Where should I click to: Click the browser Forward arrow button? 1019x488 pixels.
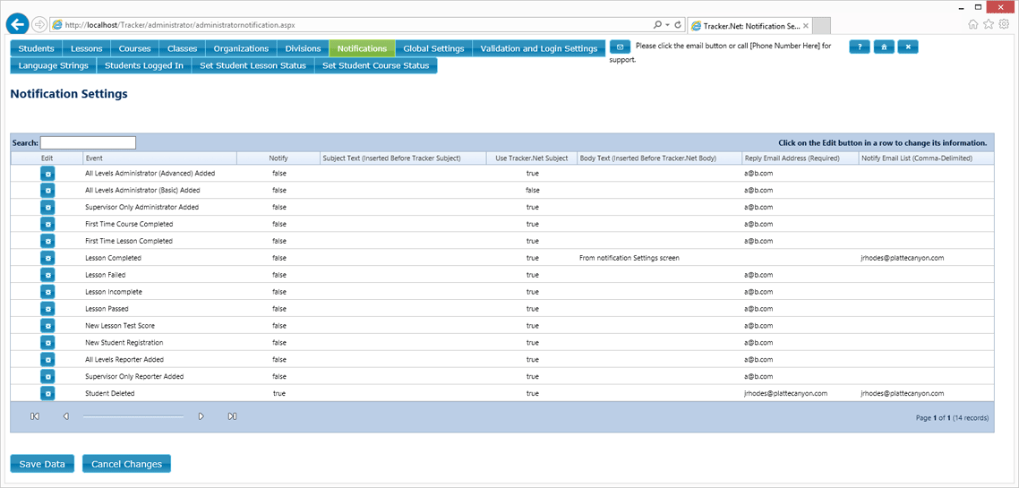click(39, 25)
